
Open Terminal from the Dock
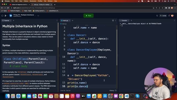tap(132, 96)
